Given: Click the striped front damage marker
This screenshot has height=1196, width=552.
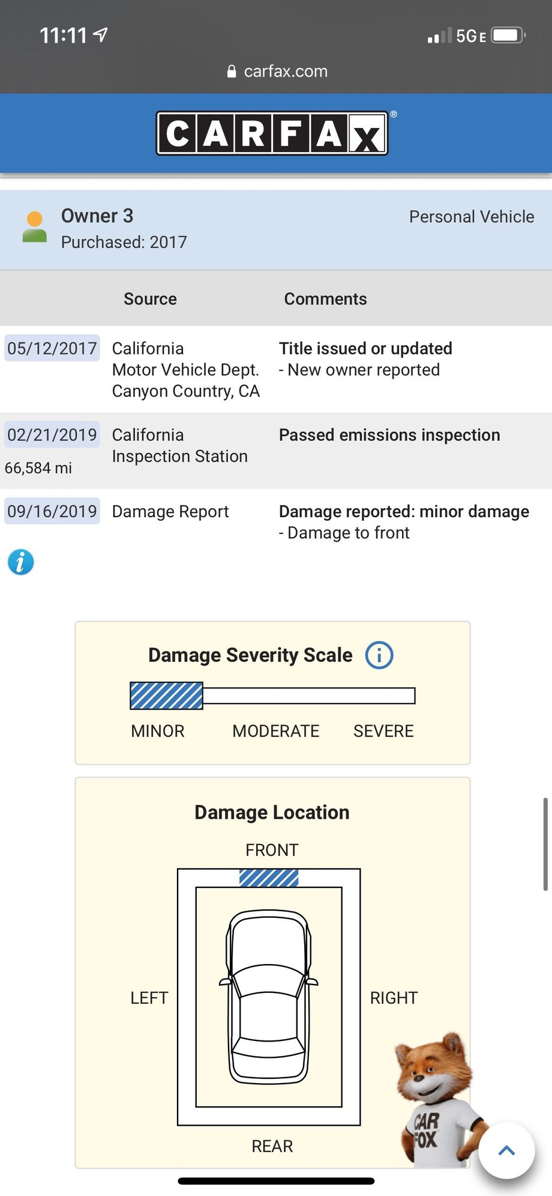Looking at the screenshot, I should point(269,878).
